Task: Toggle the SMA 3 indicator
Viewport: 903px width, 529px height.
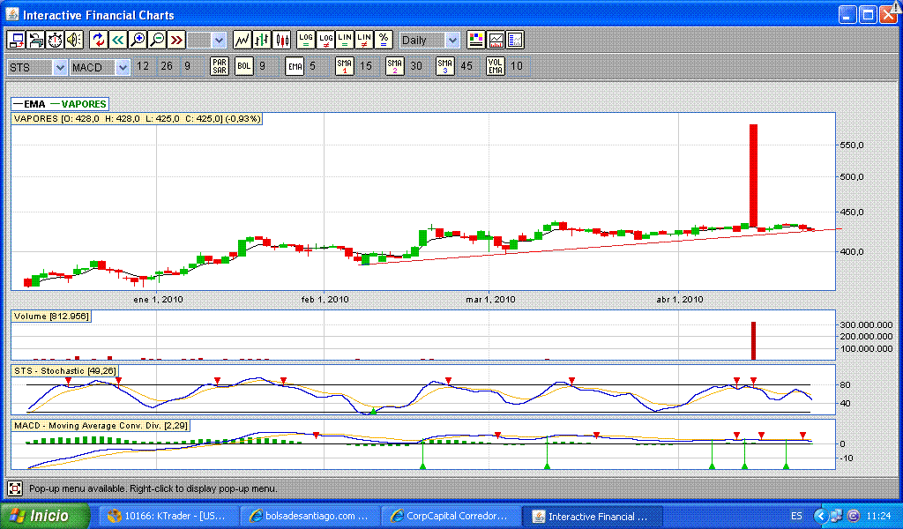Action: tap(444, 66)
